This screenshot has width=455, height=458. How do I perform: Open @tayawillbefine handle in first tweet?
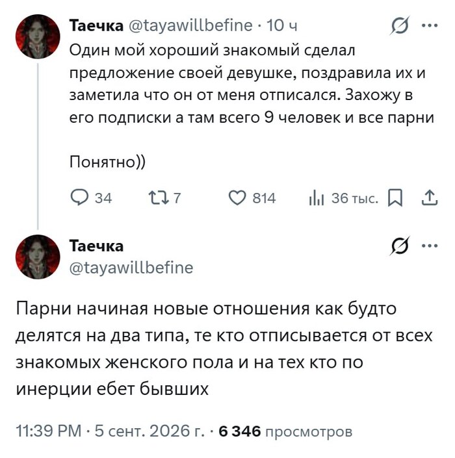(x=190, y=25)
